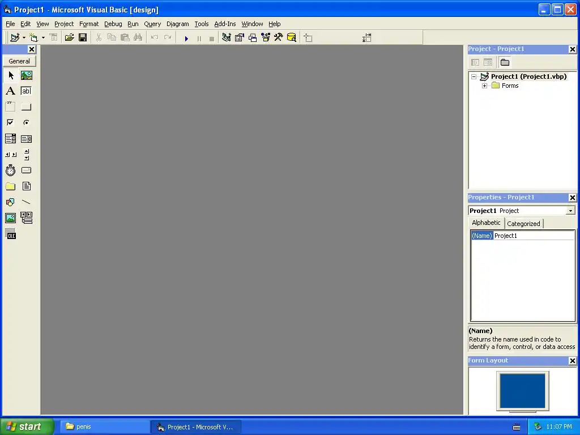This screenshot has width=580, height=435.
Task: Select the Forms folder in project tree
Action: click(510, 86)
